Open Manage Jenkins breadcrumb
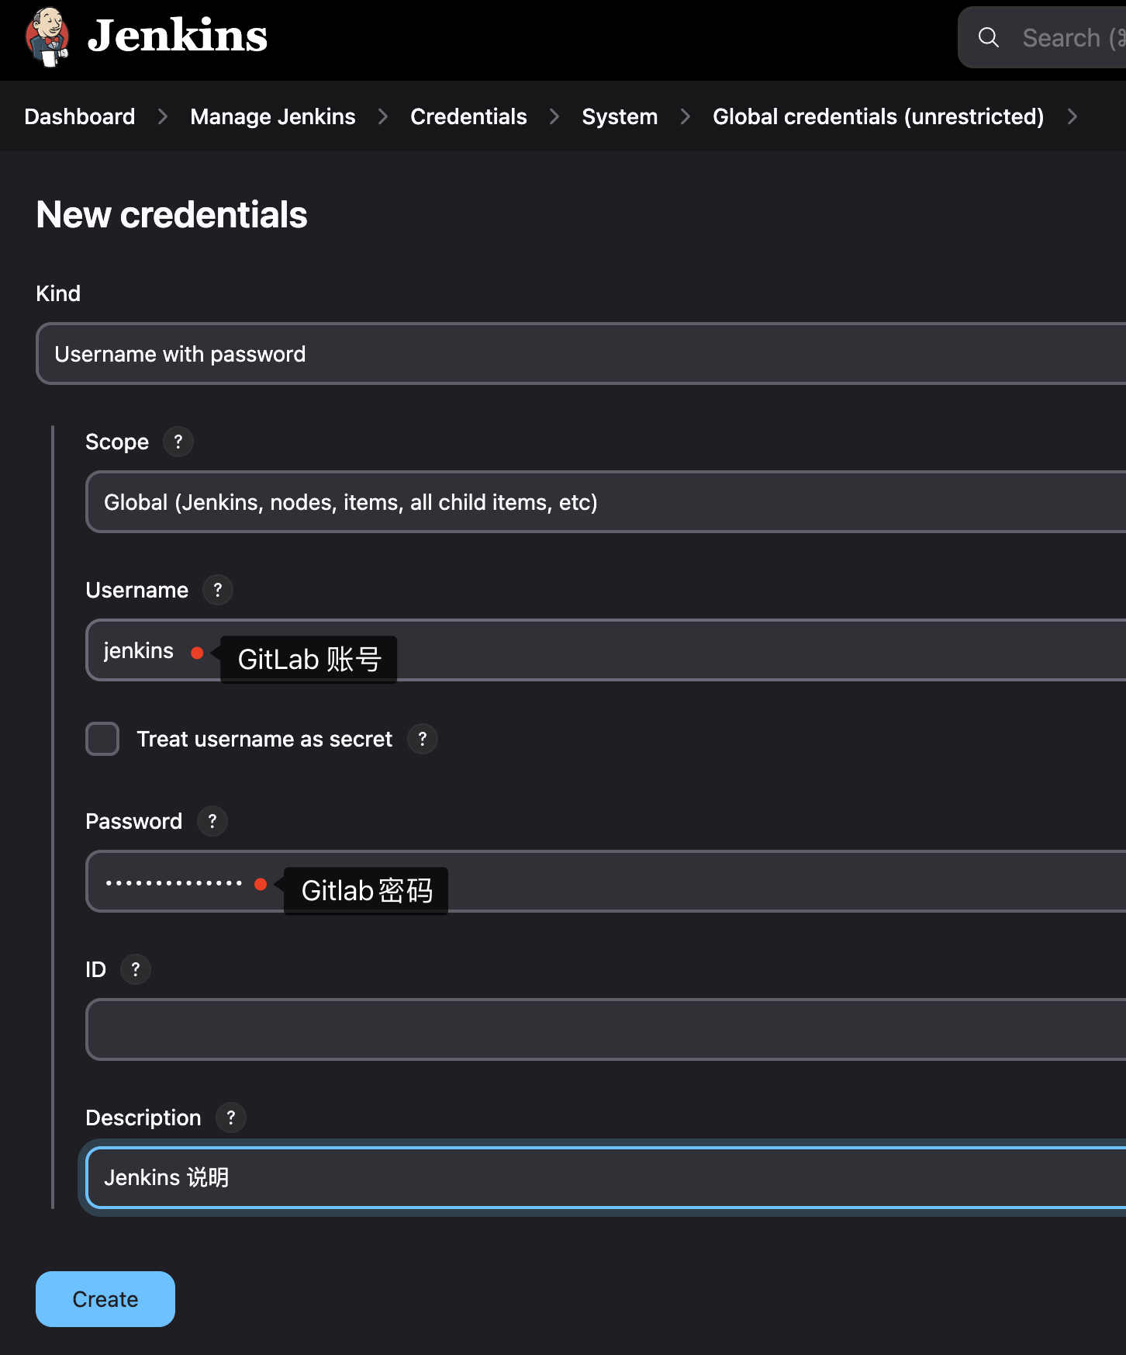Viewport: 1126px width, 1355px height. pyautogui.click(x=273, y=116)
